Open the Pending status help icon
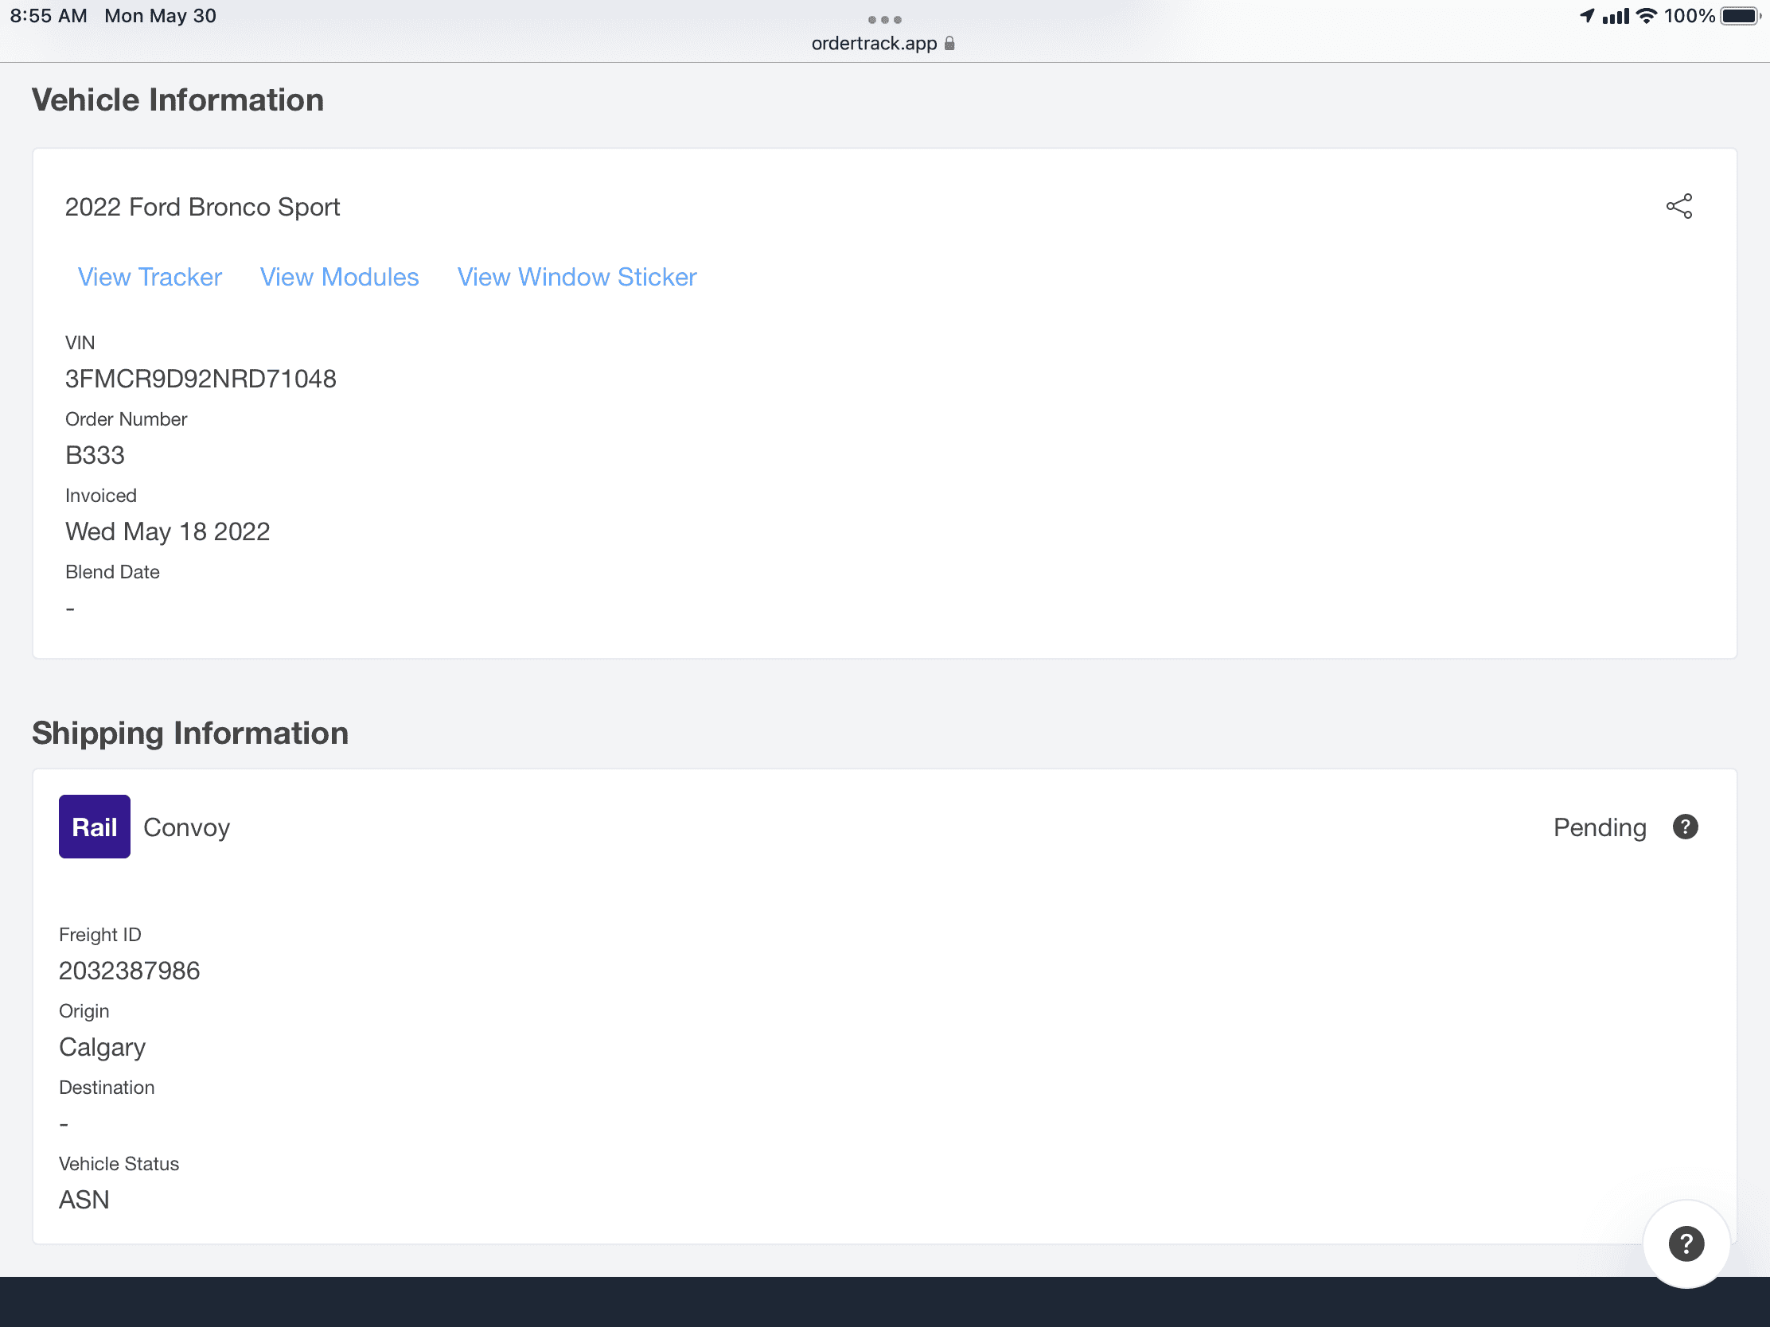1770x1327 pixels. (1685, 827)
